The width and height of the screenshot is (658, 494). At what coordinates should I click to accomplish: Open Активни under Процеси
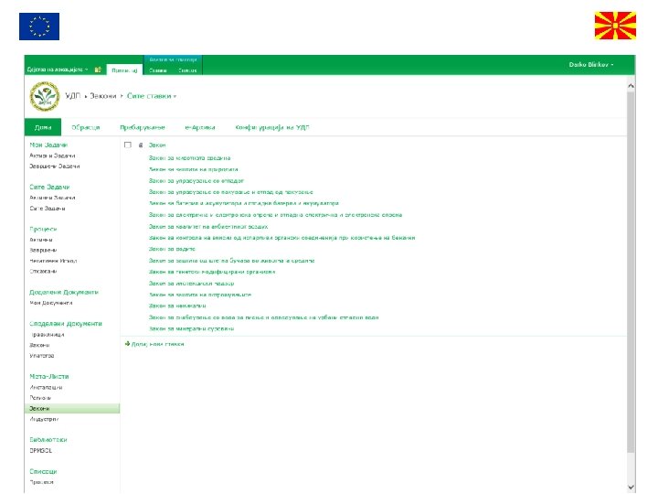[41, 240]
